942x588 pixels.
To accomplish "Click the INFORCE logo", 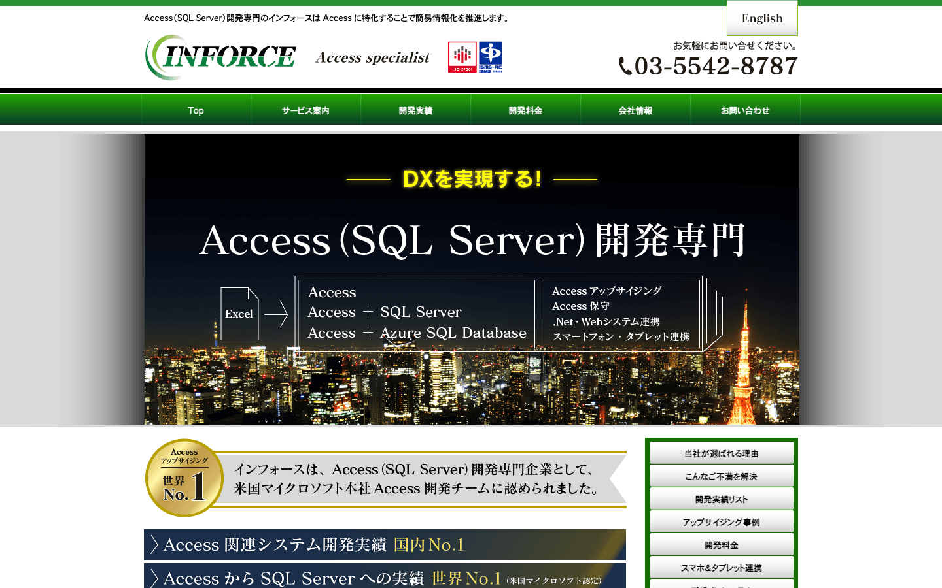I will pos(220,57).
